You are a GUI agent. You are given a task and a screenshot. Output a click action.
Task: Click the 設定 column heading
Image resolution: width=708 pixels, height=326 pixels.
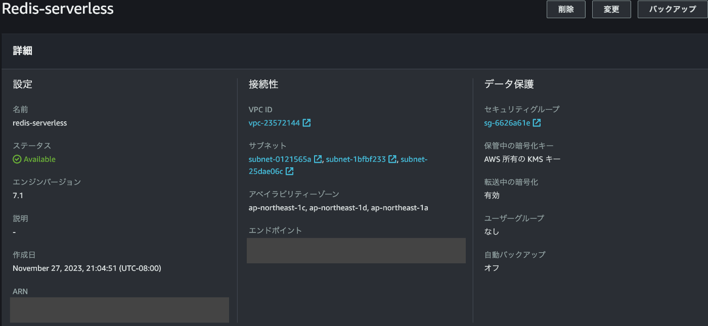(x=23, y=84)
